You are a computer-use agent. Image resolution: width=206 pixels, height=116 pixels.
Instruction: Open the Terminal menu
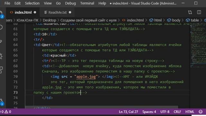[87, 3]
